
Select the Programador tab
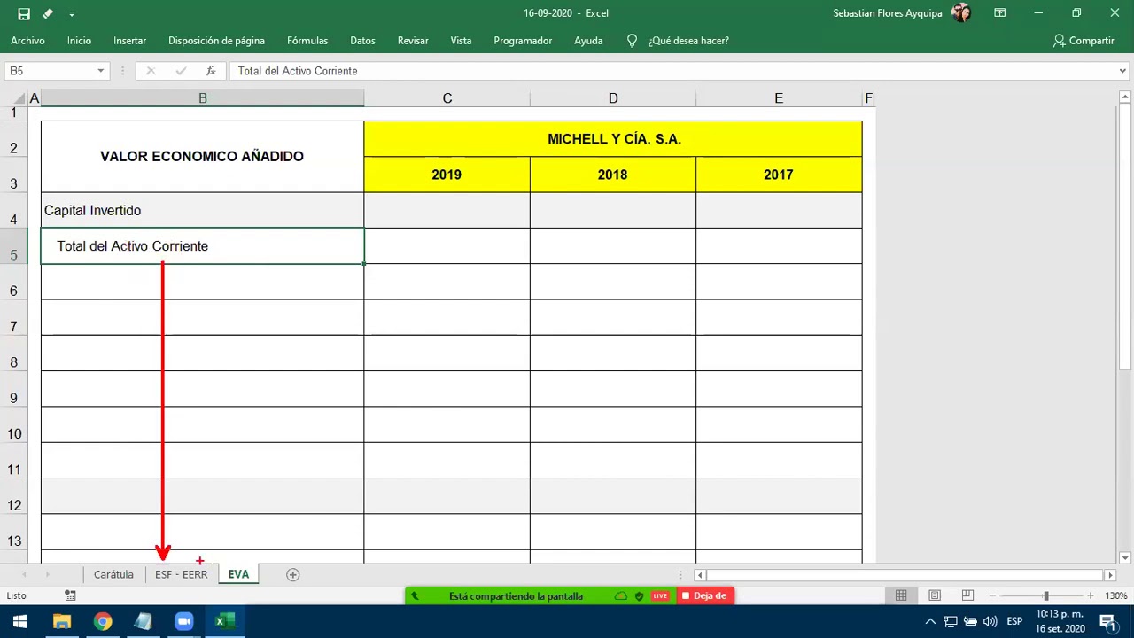pos(523,41)
